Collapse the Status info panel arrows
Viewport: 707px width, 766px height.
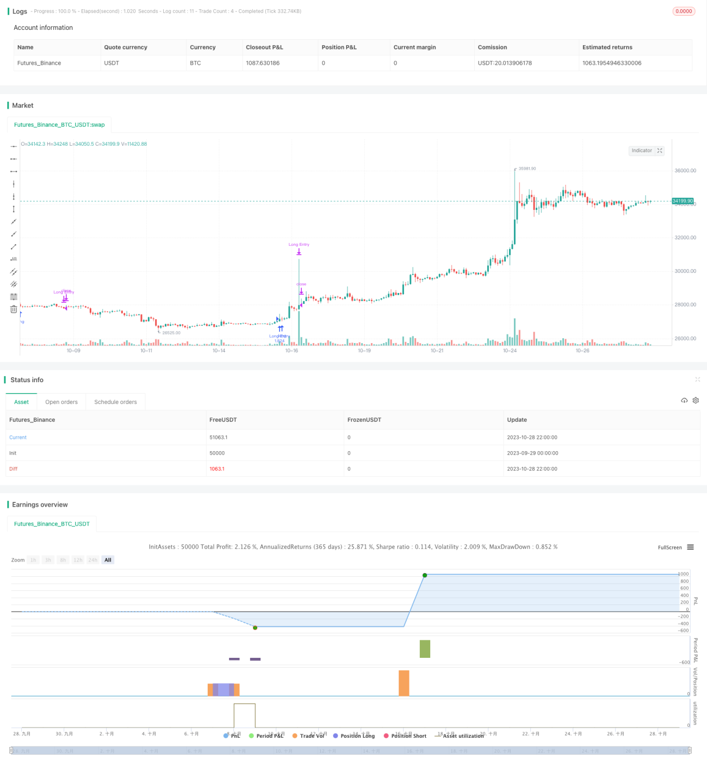(x=697, y=379)
